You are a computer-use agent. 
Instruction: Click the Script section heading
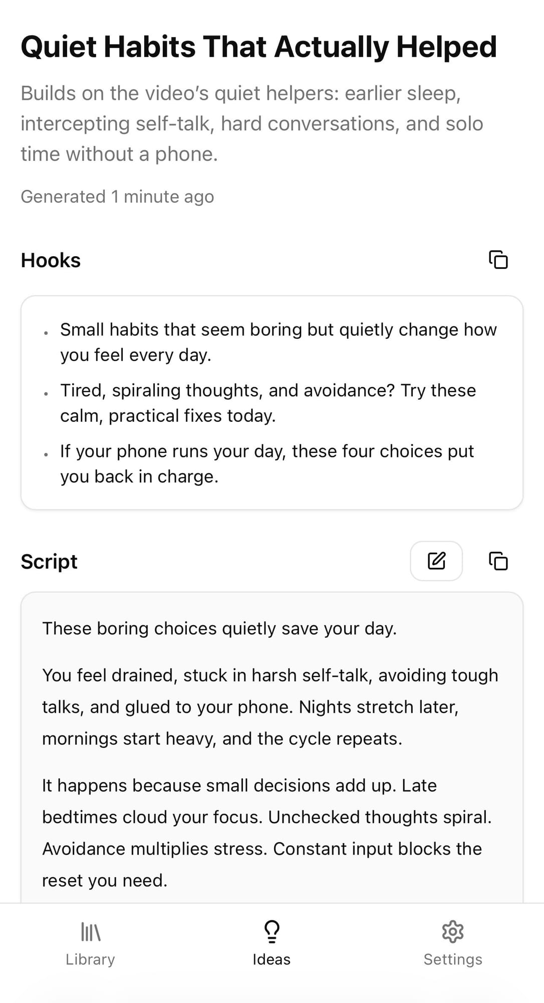(x=49, y=562)
